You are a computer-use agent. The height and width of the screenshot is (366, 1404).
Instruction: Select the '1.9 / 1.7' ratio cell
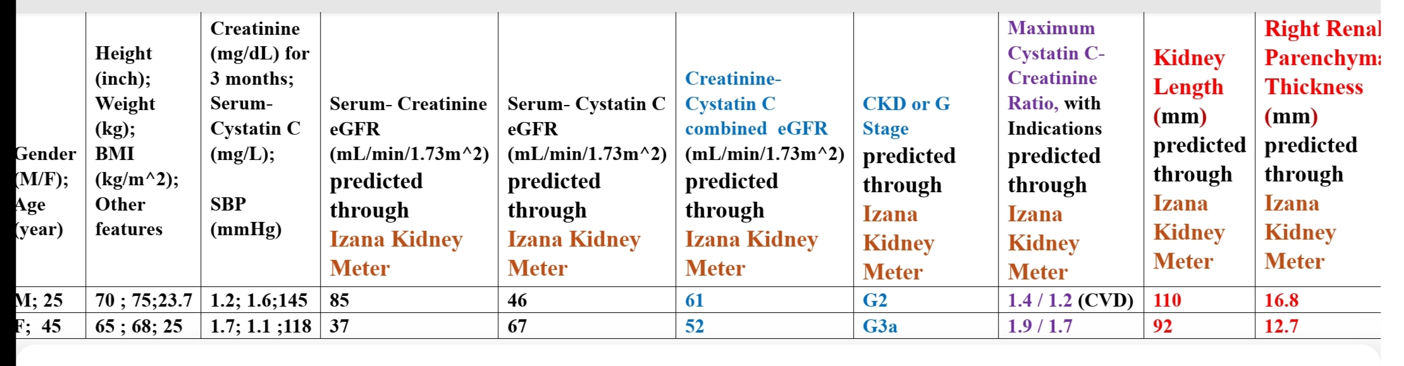click(1040, 326)
